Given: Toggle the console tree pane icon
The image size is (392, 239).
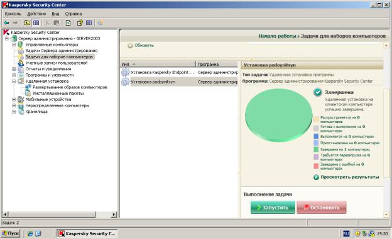Looking at the screenshot, I should 36,23.
